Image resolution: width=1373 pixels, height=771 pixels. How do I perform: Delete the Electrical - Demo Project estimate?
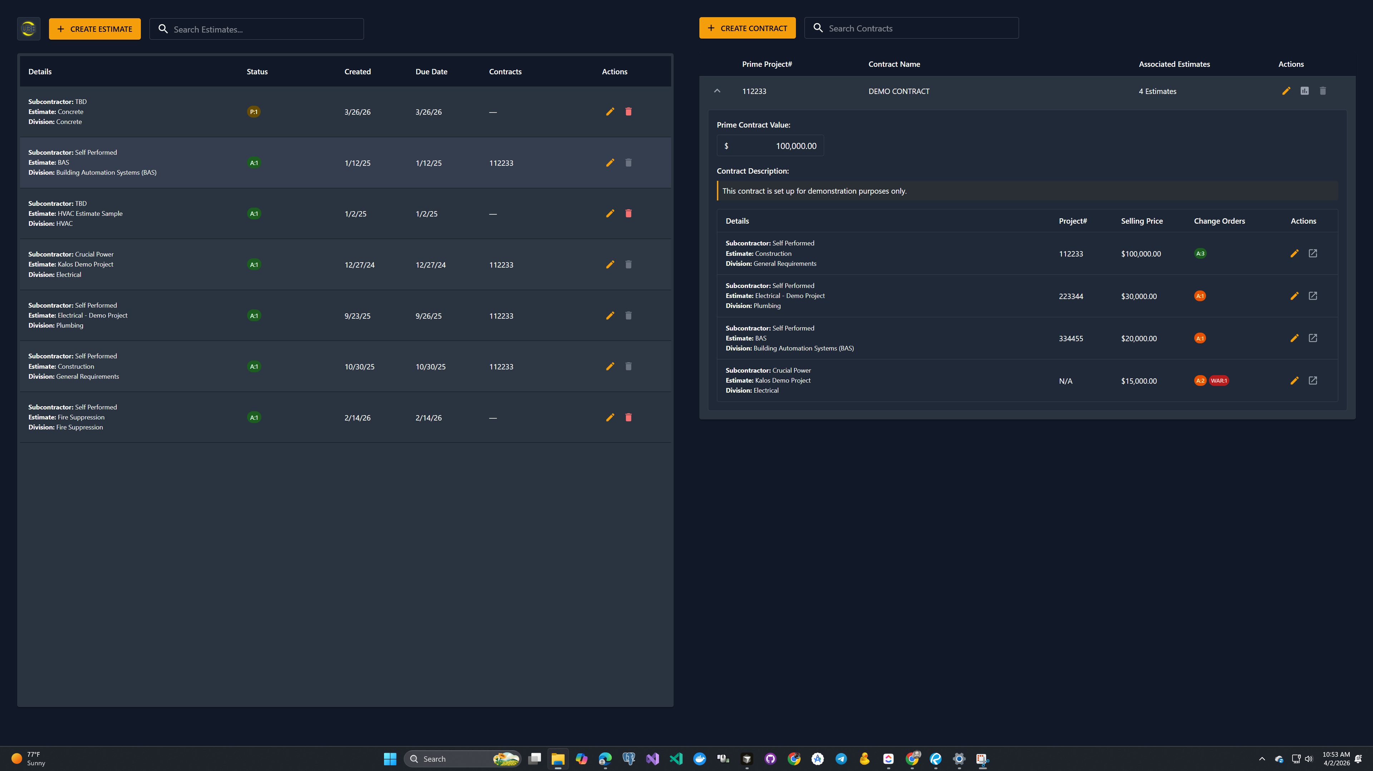629,315
